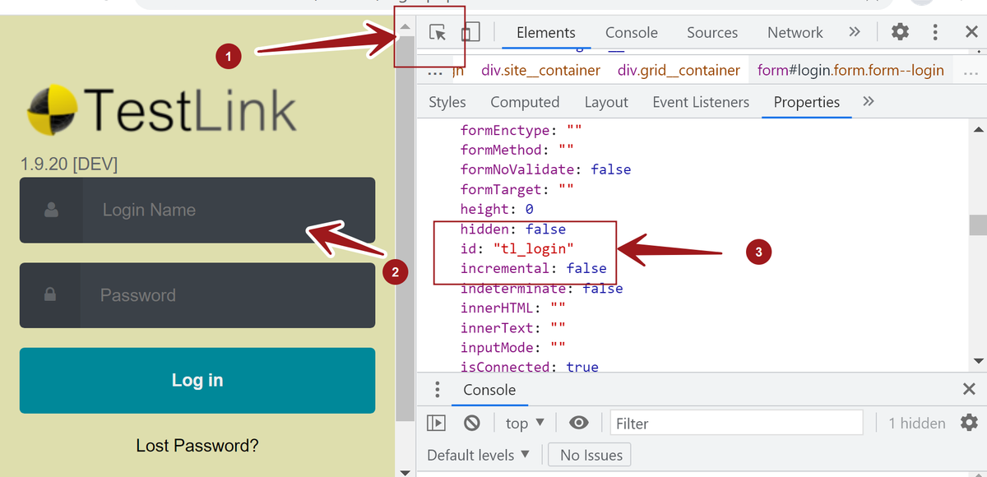Open DevTools settings gear
The height and width of the screenshot is (477, 987).
coord(901,32)
